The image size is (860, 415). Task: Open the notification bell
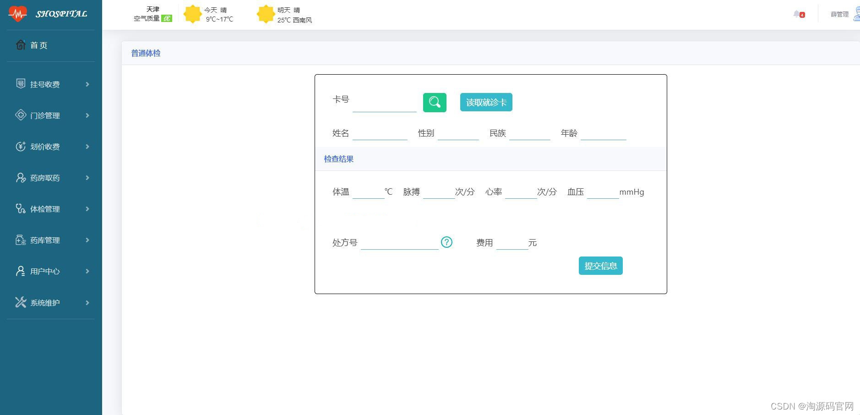click(798, 14)
